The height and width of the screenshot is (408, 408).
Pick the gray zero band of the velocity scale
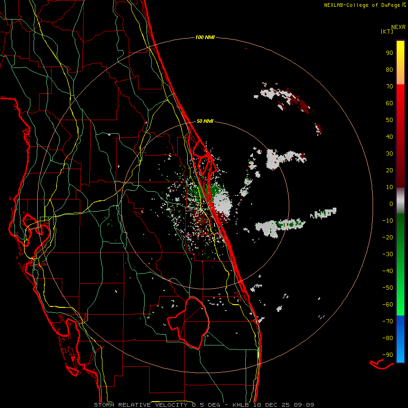point(400,201)
